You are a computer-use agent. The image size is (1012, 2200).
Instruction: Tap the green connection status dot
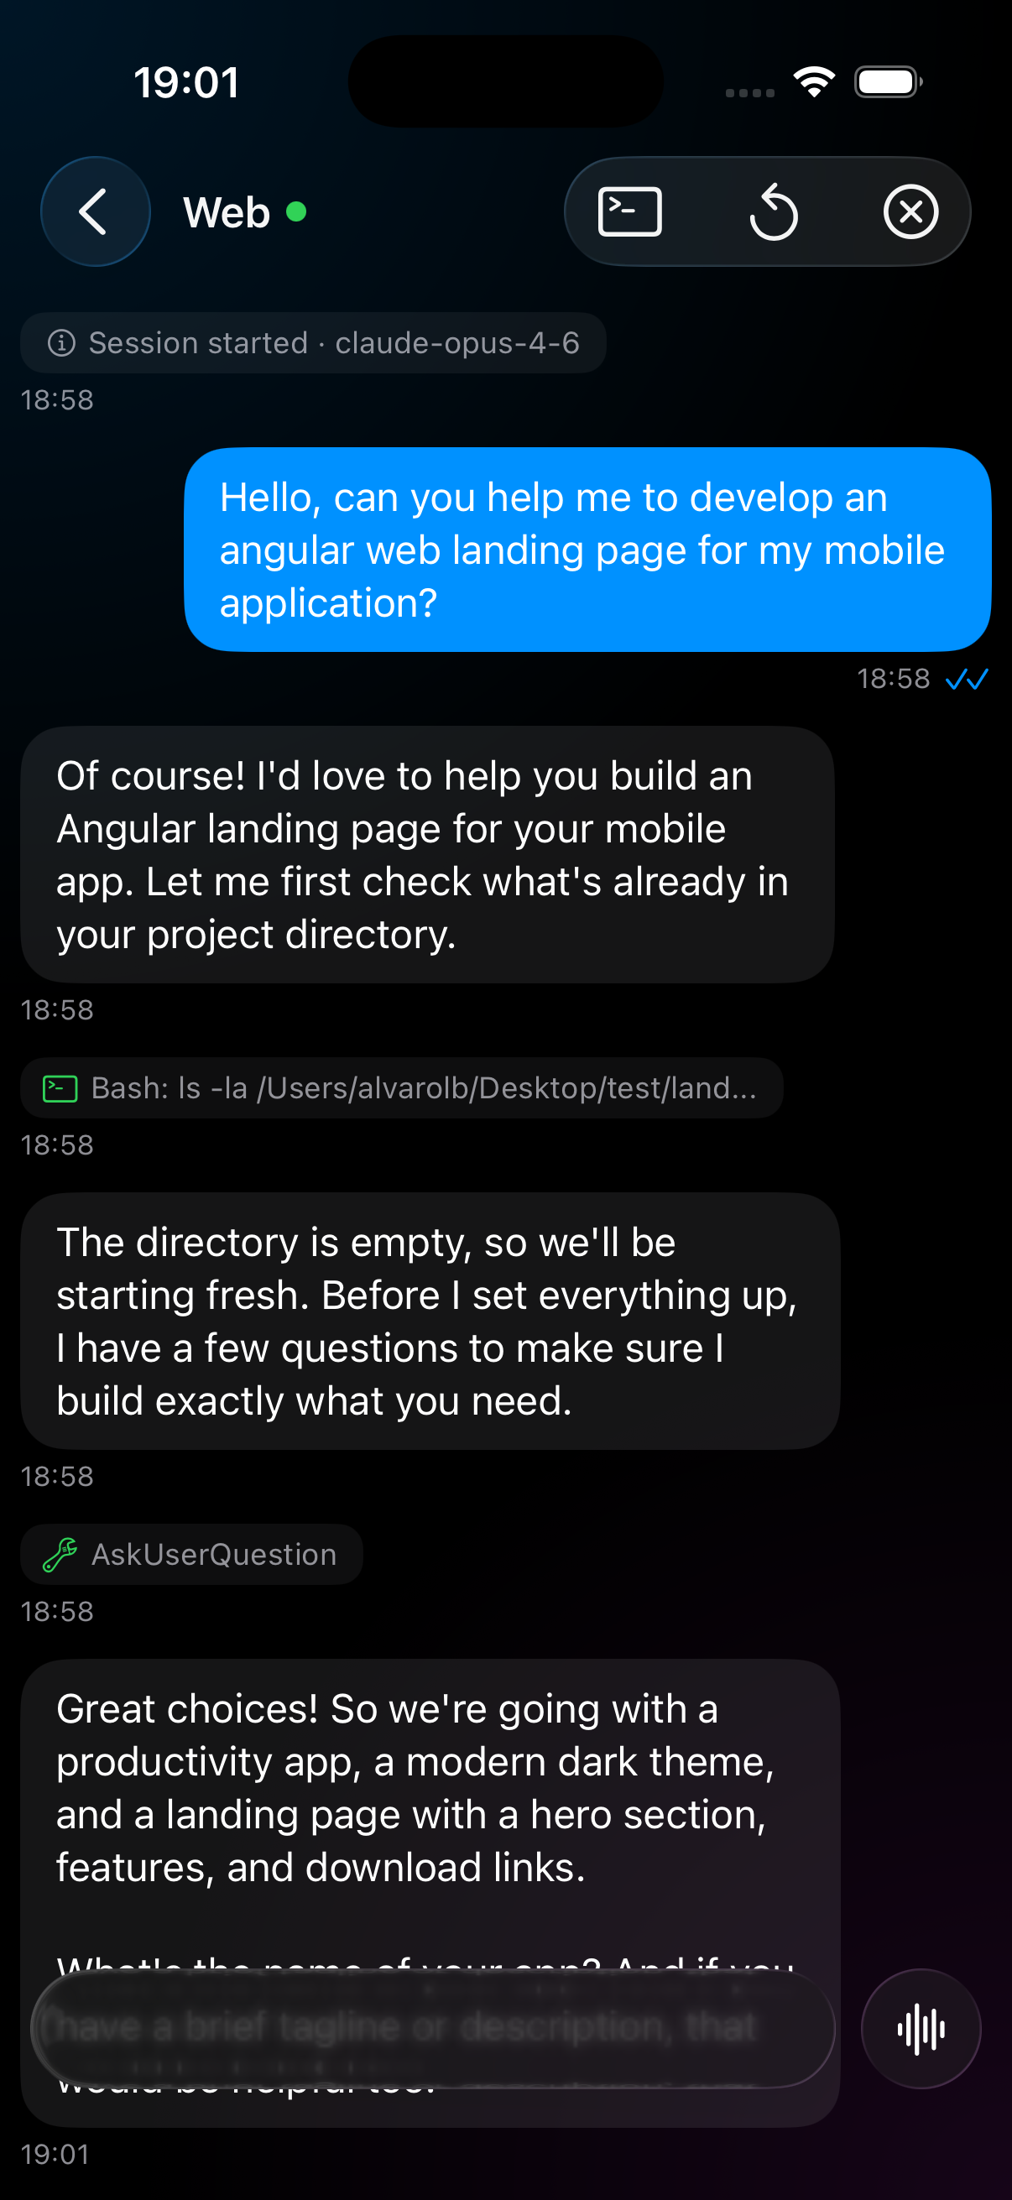coord(296,211)
